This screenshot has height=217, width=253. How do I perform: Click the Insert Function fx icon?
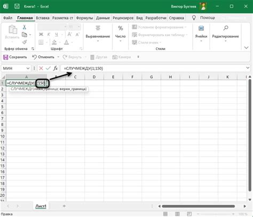point(56,68)
